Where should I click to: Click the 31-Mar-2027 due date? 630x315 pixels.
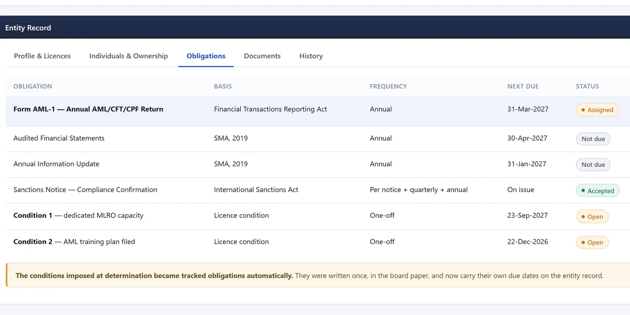pos(528,109)
